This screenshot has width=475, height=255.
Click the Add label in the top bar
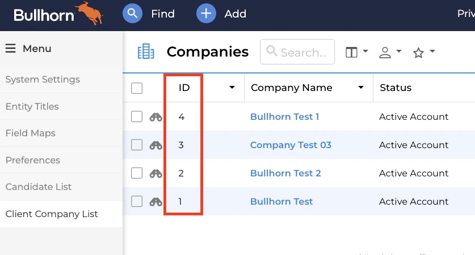(x=236, y=14)
